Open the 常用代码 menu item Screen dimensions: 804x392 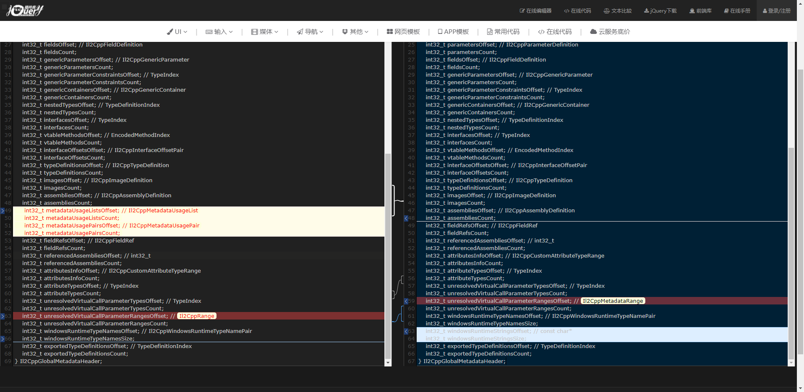pos(503,32)
